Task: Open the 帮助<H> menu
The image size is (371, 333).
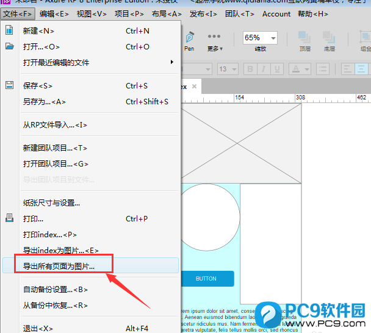Action: point(313,14)
